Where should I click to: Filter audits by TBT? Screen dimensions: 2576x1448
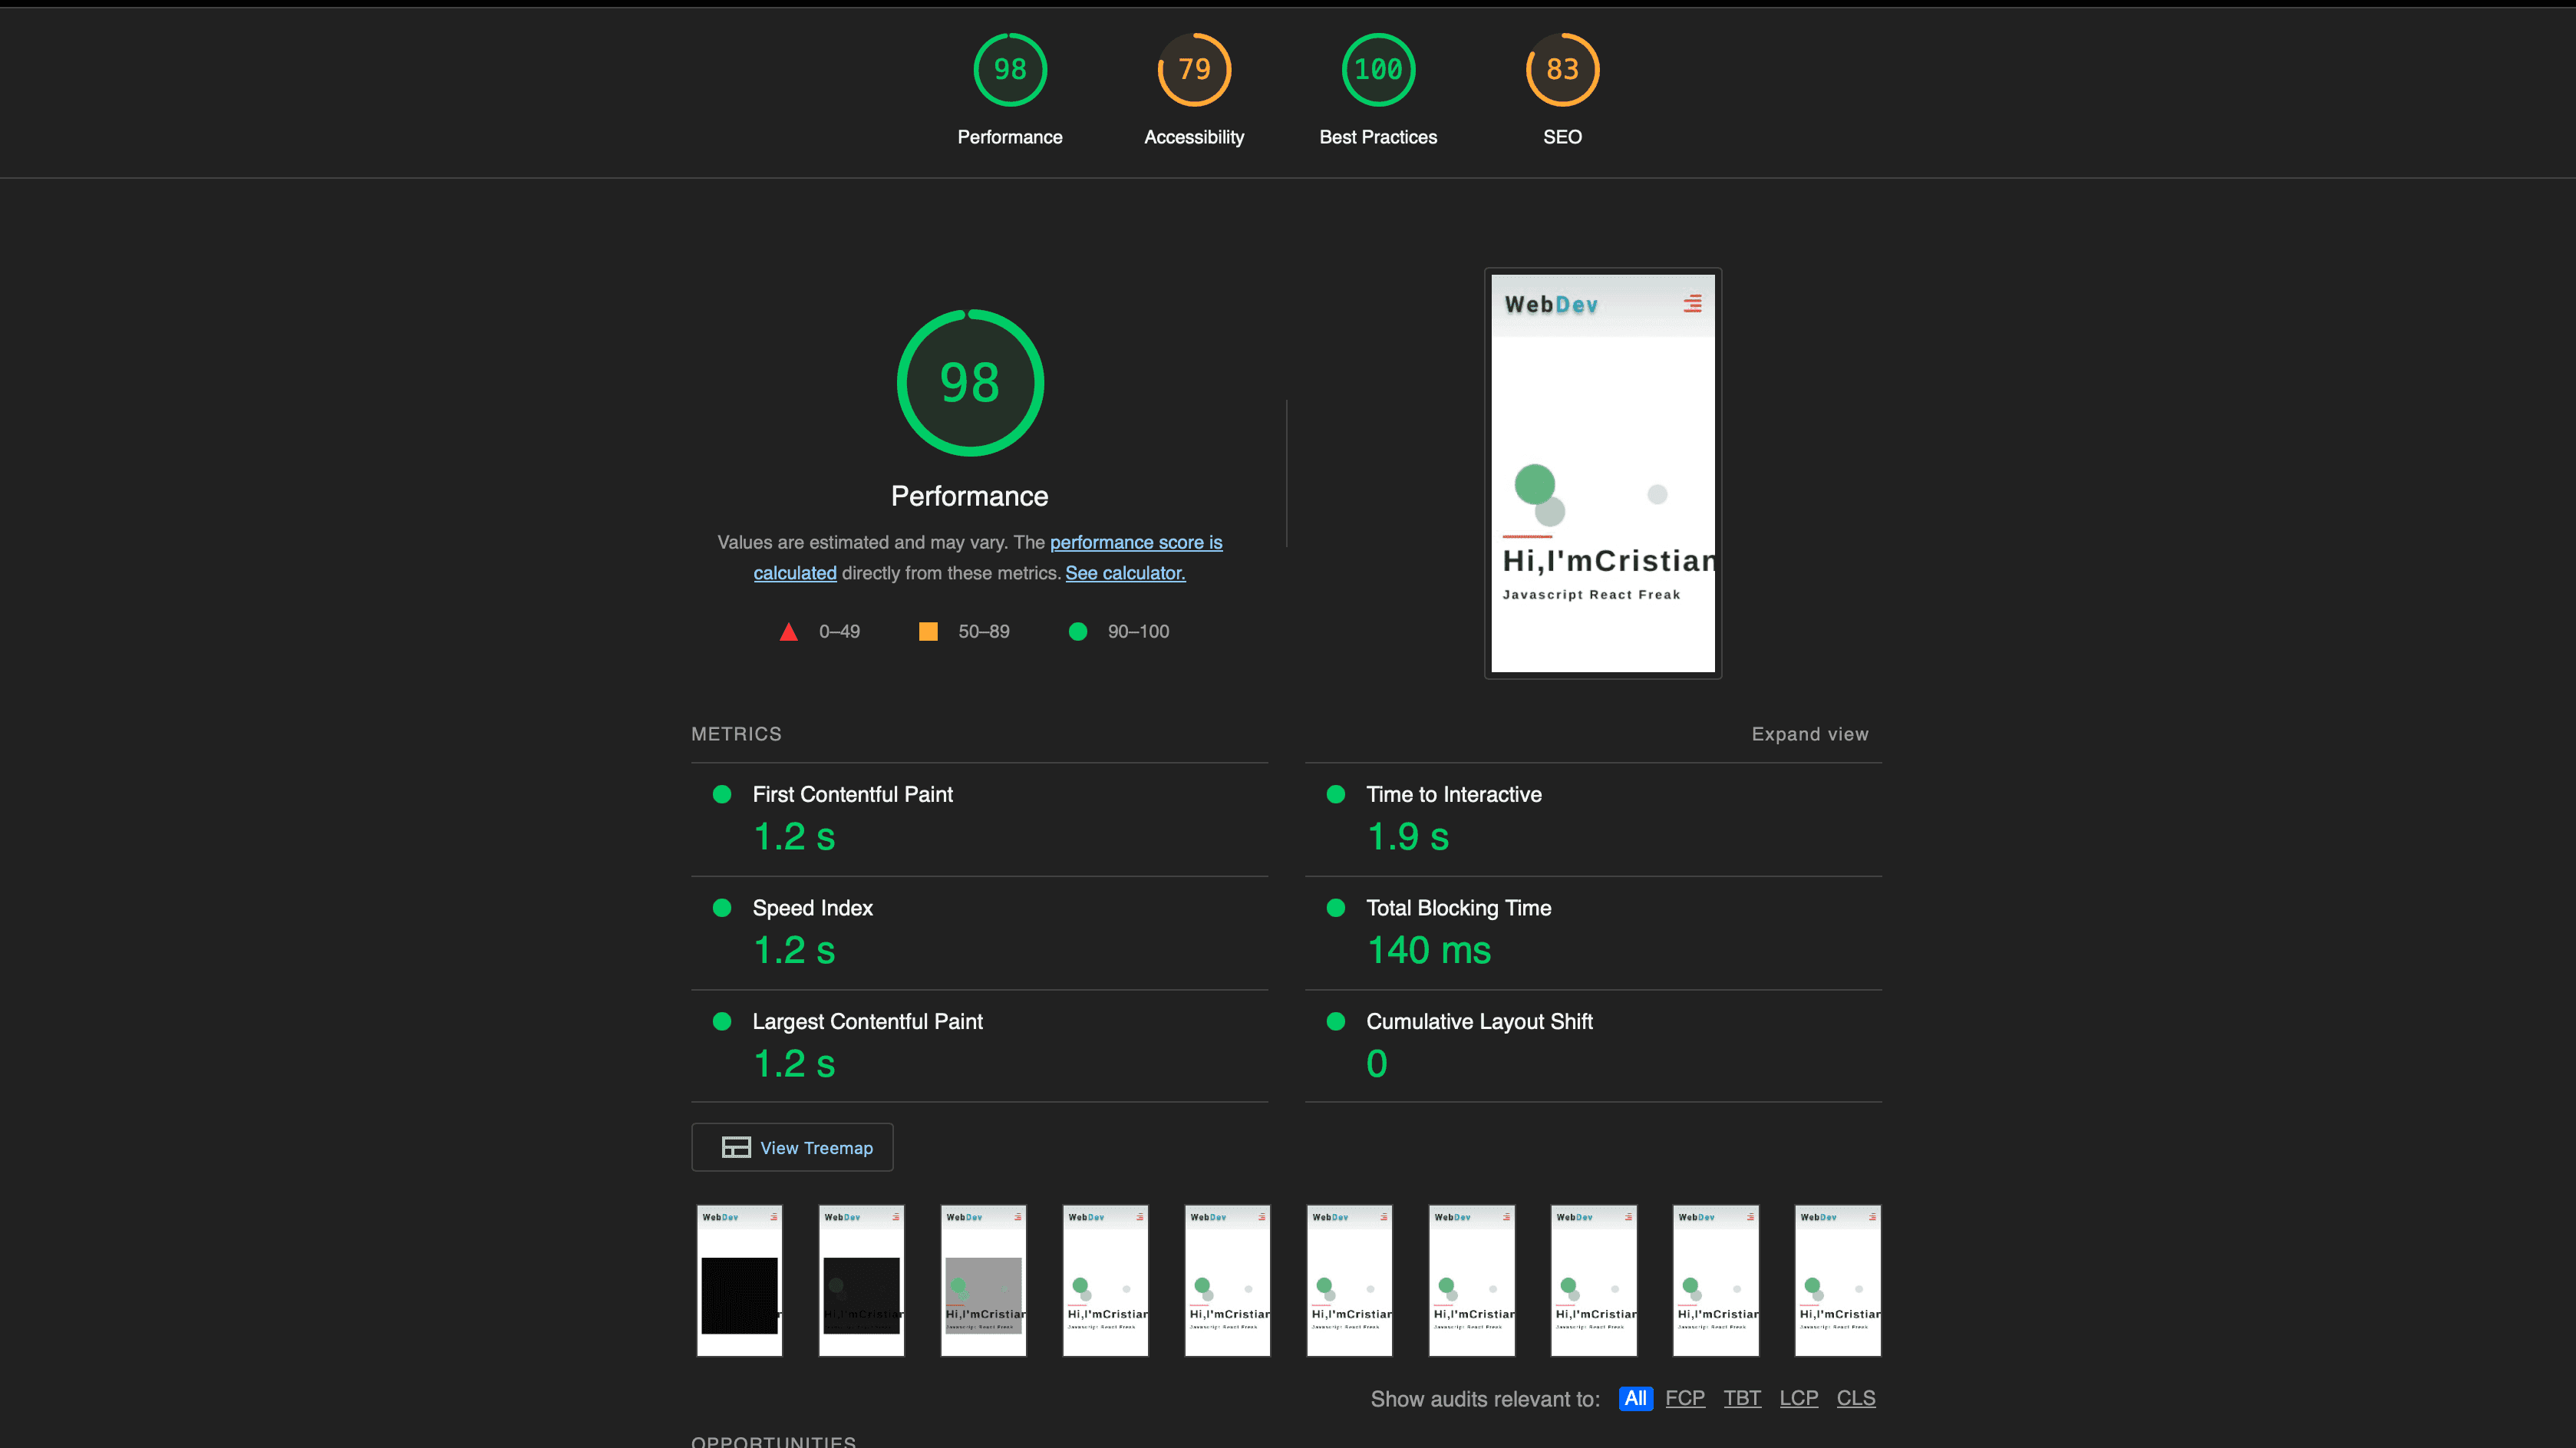point(1742,1399)
